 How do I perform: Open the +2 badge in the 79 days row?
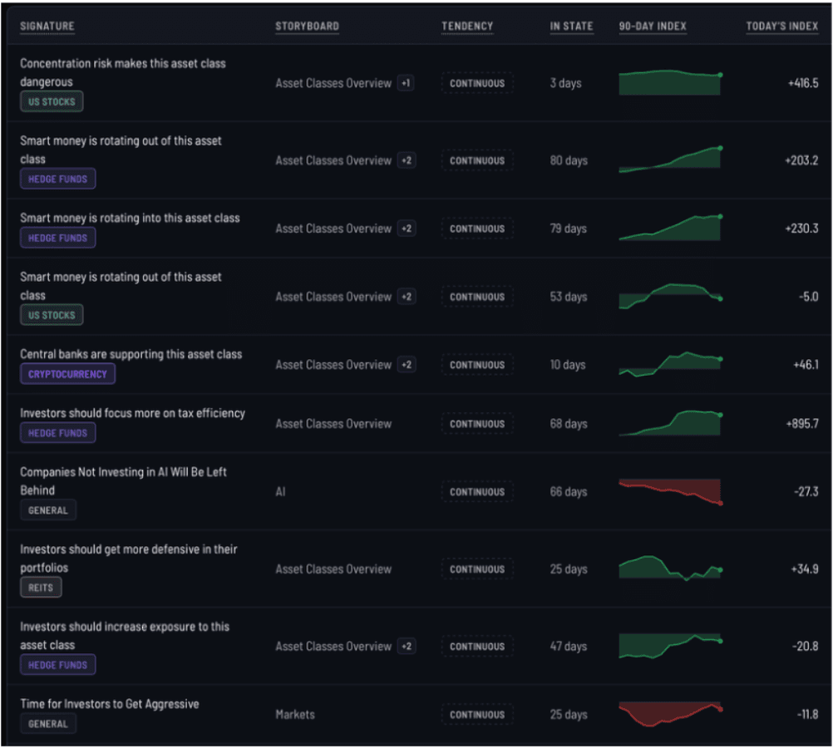(x=407, y=229)
